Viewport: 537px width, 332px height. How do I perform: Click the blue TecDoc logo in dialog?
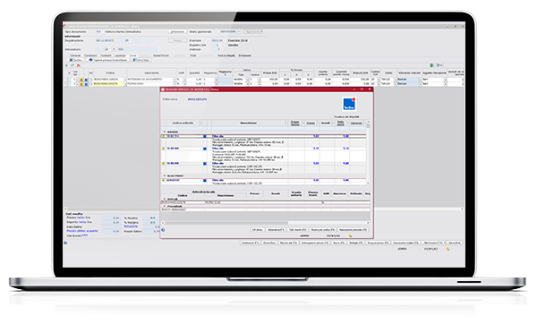click(x=349, y=104)
